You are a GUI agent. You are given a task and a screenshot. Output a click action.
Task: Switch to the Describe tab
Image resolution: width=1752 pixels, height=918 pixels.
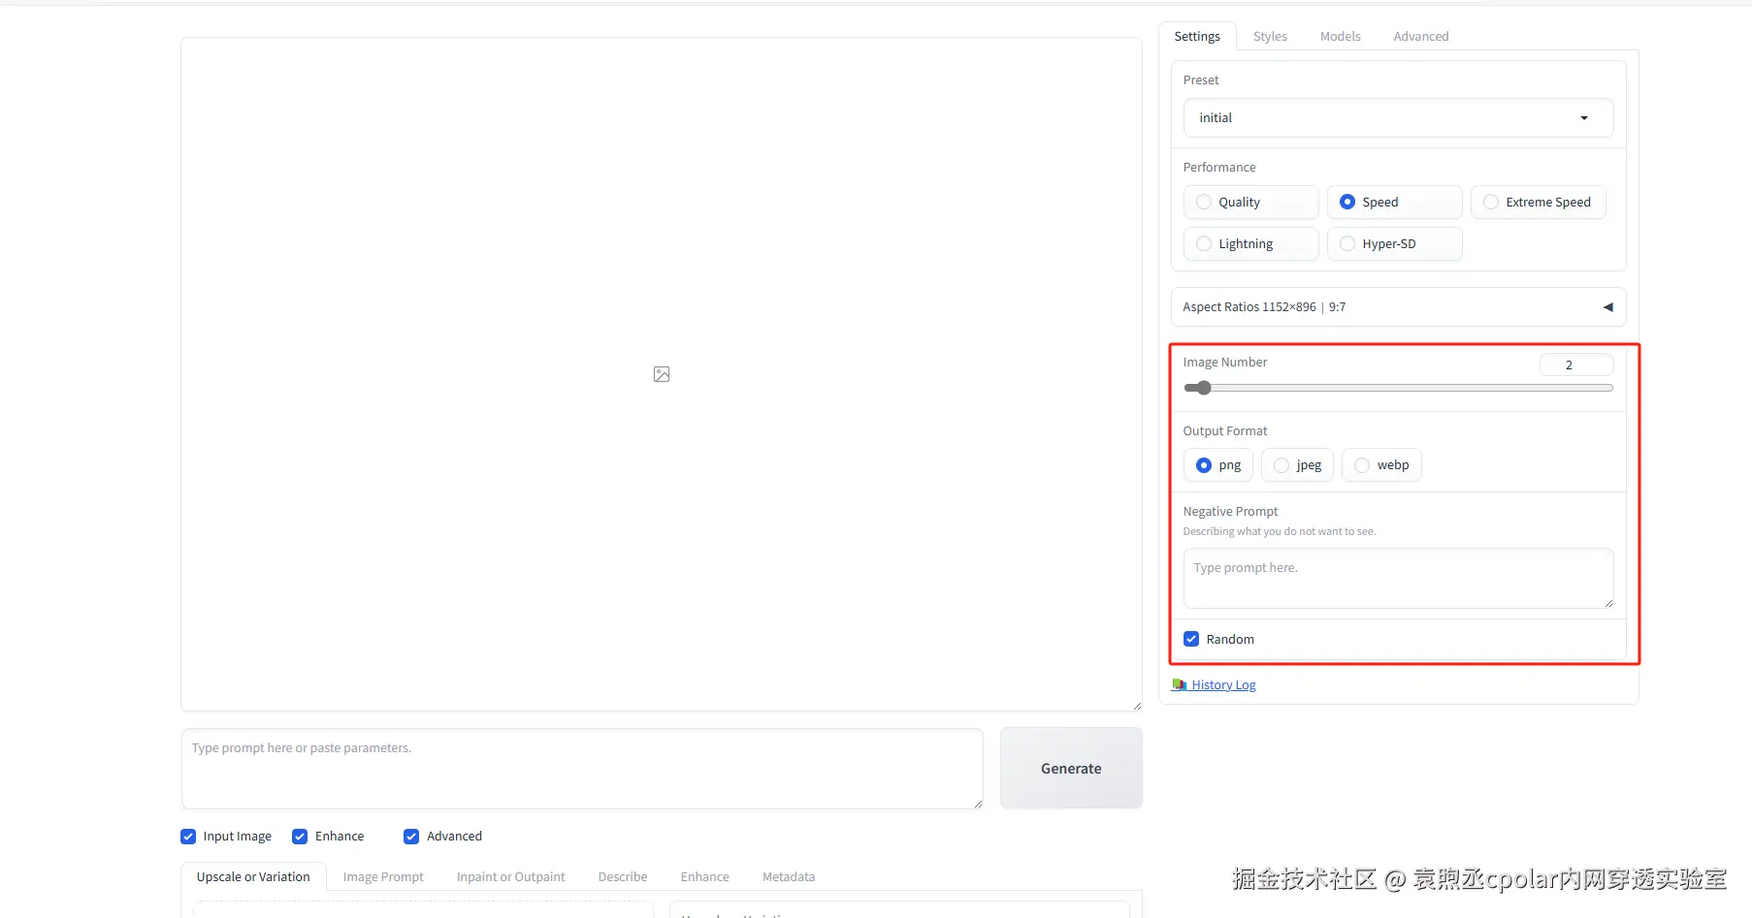pyautogui.click(x=623, y=877)
